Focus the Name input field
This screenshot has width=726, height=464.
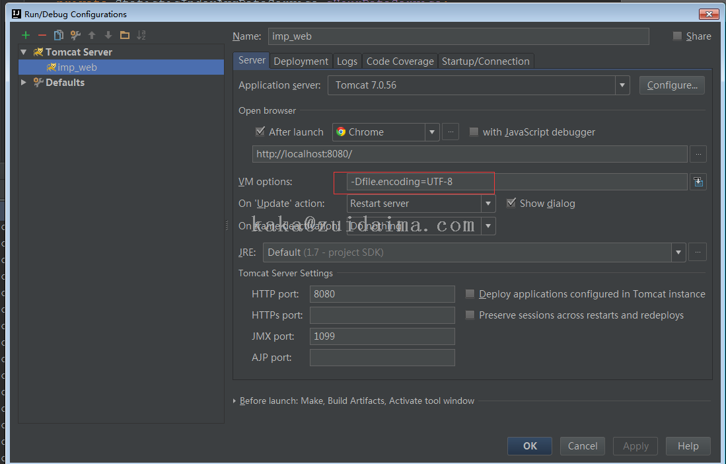(458, 36)
